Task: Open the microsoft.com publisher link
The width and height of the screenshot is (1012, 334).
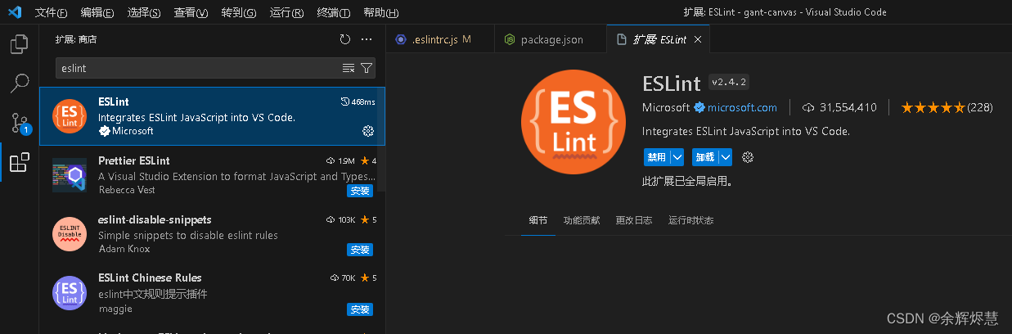Action: pyautogui.click(x=742, y=107)
